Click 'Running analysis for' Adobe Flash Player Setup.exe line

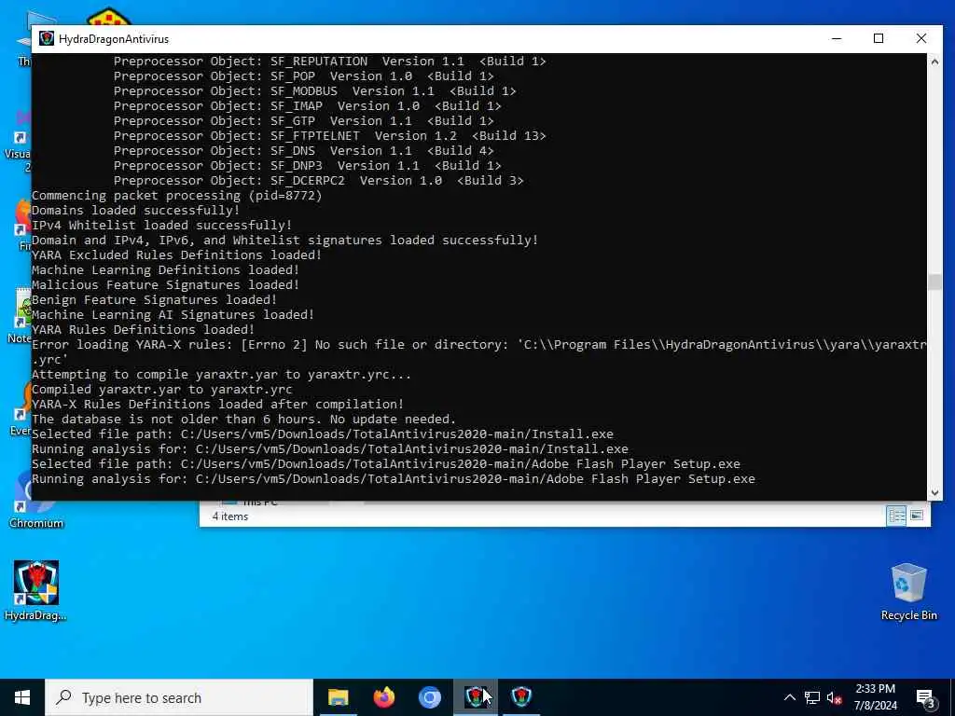coord(394,478)
